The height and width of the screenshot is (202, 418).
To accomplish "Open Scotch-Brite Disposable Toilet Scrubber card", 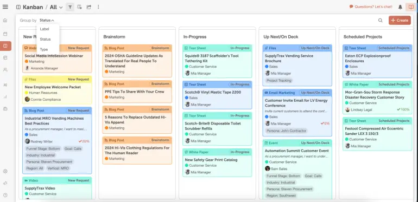I will click(x=217, y=129).
